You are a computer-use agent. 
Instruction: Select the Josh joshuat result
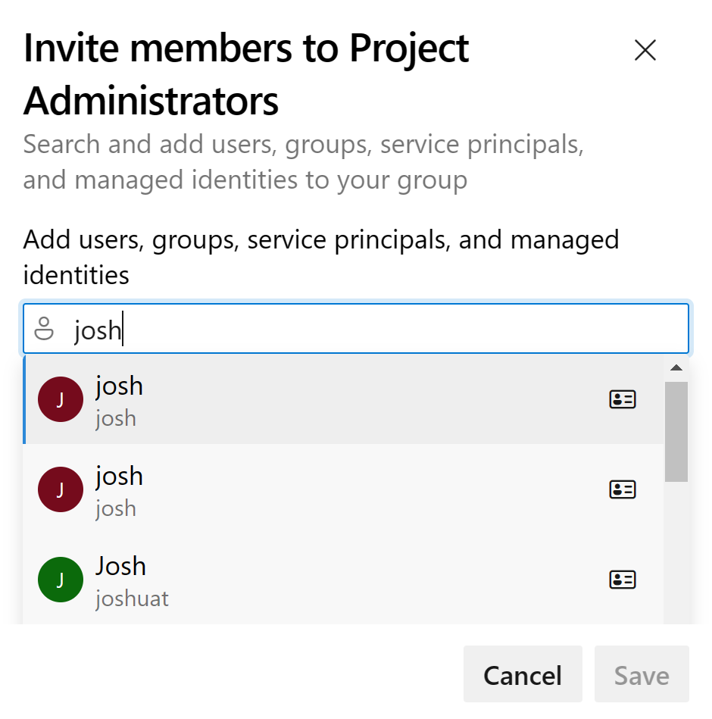point(303,580)
